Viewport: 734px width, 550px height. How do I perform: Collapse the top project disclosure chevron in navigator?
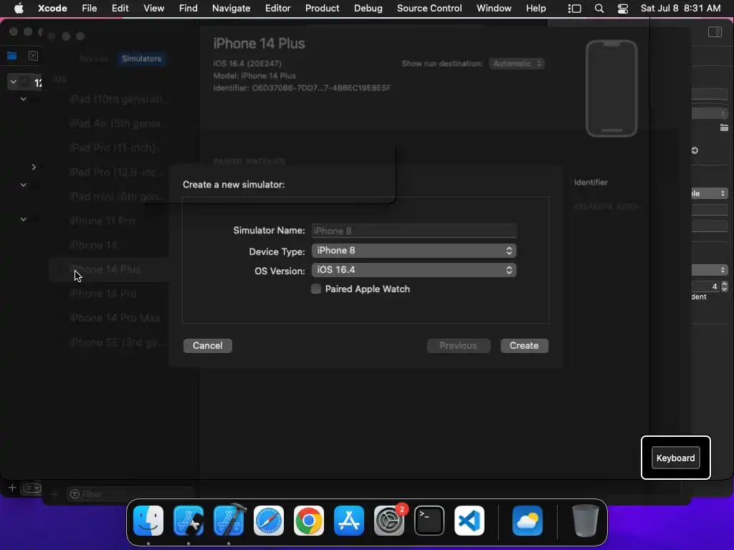pyautogui.click(x=13, y=82)
